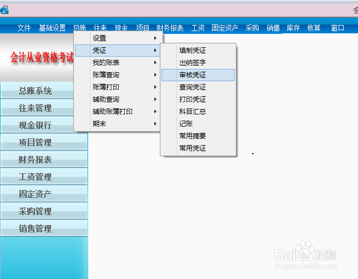Image resolution: width=358 pixels, height=279 pixels.
Task: Expand the 账簿查询 submenu
Action: click(x=117, y=75)
